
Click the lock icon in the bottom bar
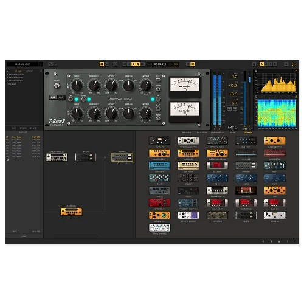(279, 241)
